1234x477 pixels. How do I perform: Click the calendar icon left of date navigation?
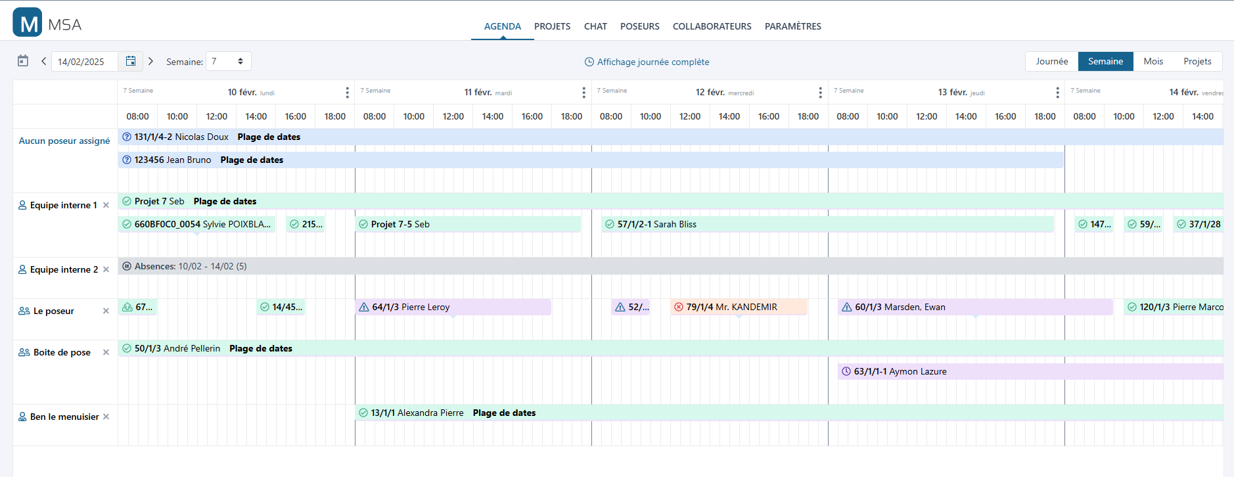[x=23, y=61]
